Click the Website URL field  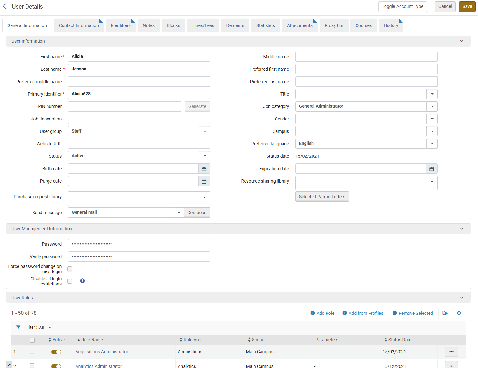[139, 144]
